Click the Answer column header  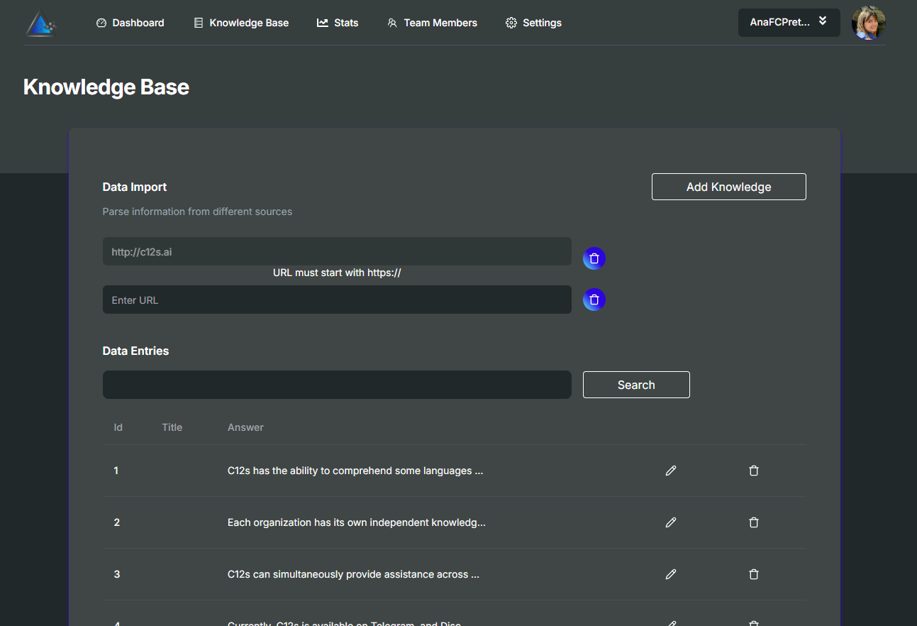point(245,427)
